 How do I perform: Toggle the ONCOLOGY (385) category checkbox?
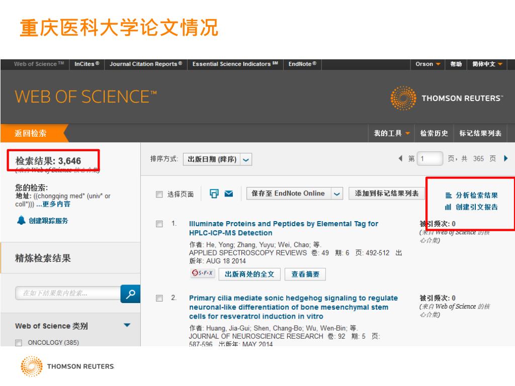pos(19,343)
